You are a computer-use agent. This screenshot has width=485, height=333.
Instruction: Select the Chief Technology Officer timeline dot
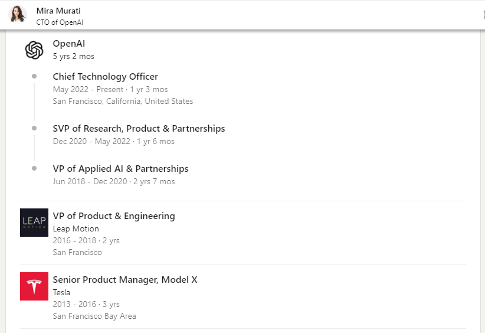click(34, 76)
